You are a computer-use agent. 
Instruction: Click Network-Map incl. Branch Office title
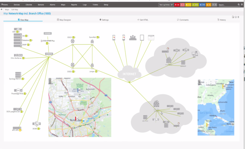point(30,13)
